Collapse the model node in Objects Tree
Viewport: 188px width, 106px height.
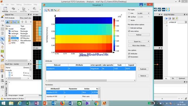pyautogui.click(x=7, y=29)
